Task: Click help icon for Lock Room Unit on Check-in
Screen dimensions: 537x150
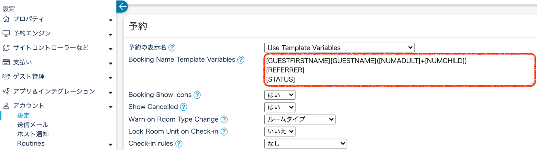Action: pyautogui.click(x=224, y=132)
